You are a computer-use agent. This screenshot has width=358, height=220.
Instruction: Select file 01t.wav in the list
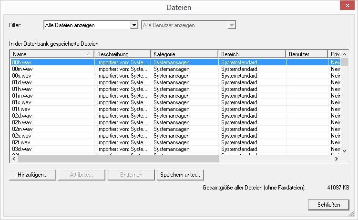(x=21, y=109)
